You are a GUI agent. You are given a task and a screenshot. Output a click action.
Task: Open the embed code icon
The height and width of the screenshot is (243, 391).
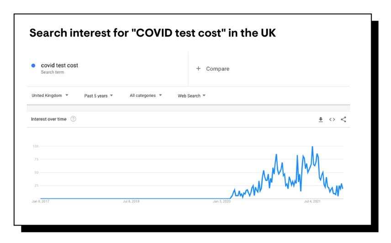332,120
